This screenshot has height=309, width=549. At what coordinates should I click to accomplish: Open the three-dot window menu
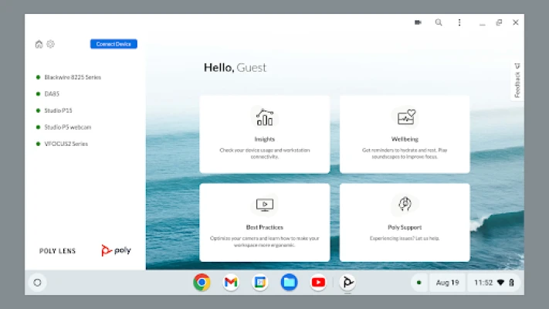click(459, 22)
